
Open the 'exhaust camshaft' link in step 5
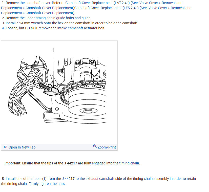(x=100, y=179)
